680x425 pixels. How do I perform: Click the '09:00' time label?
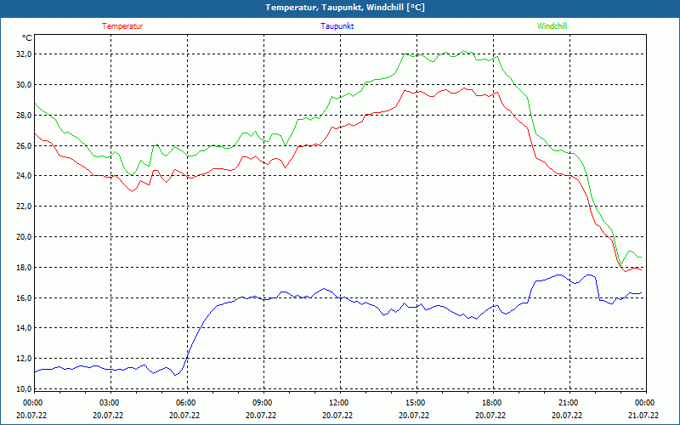click(262, 403)
